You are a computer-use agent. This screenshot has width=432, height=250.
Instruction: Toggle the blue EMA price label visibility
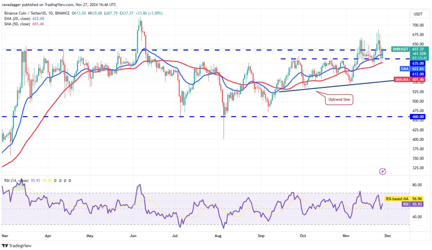[405, 69]
